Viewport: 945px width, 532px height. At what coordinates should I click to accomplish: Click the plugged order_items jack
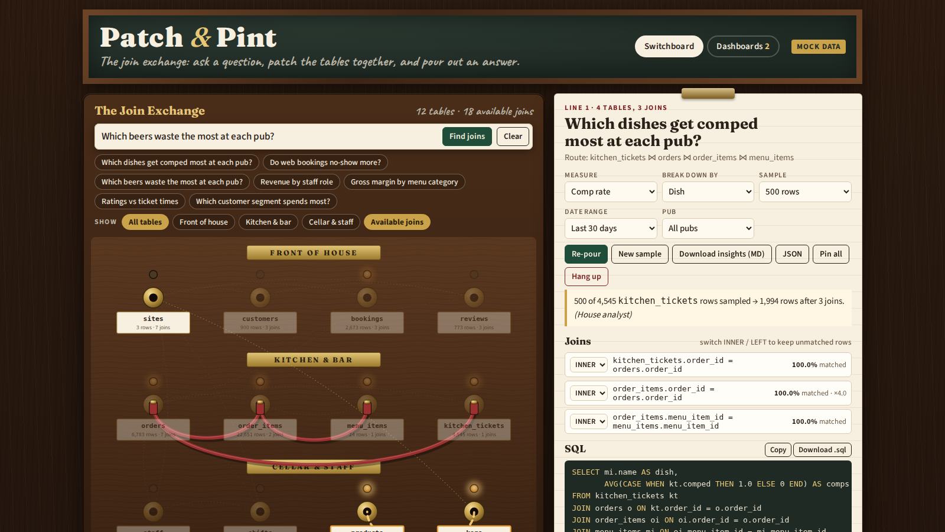click(260, 405)
